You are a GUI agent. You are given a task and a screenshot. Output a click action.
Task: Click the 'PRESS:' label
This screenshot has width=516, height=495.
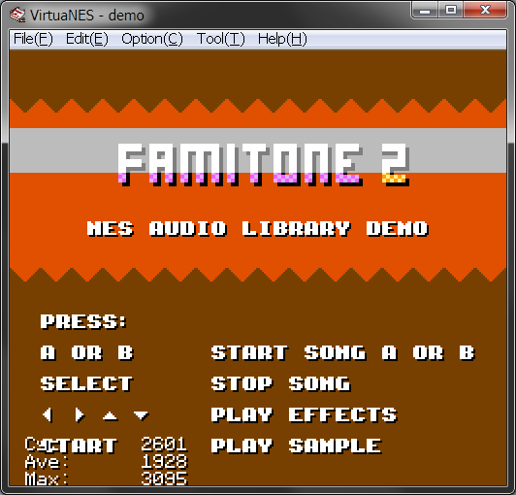click(83, 322)
